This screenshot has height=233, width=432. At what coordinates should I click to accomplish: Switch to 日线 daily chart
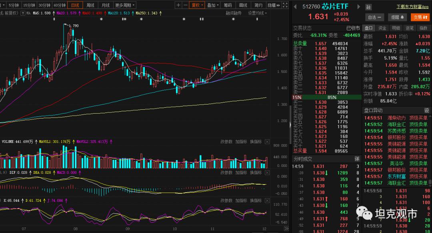75,5
